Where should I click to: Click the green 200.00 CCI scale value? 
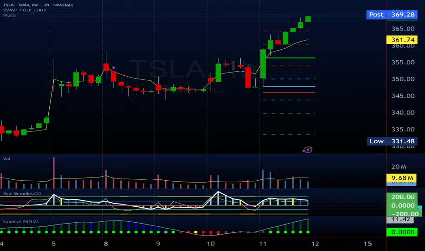click(403, 197)
